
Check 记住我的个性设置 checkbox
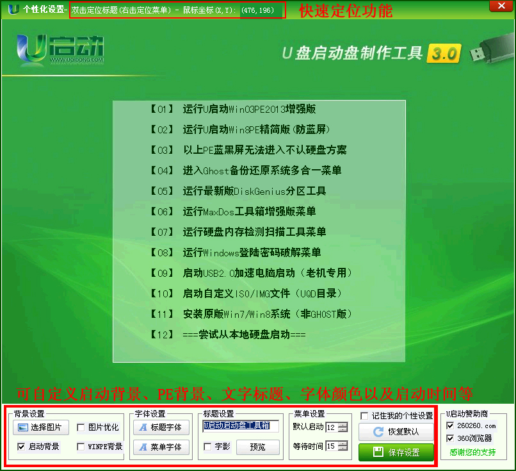click(364, 416)
